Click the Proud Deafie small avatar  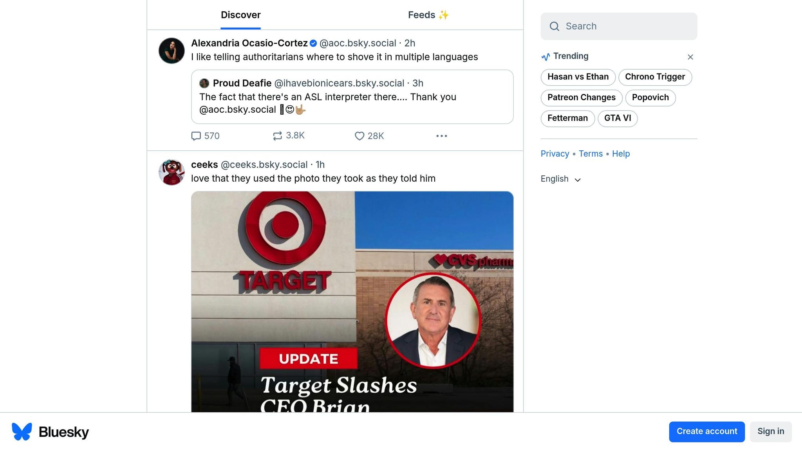(x=204, y=83)
